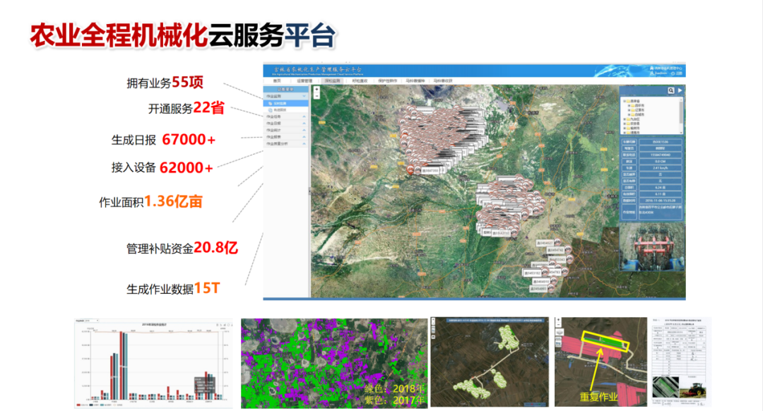Zoom in on the main satellite map
This screenshot has width=763, height=411.
point(317,90)
